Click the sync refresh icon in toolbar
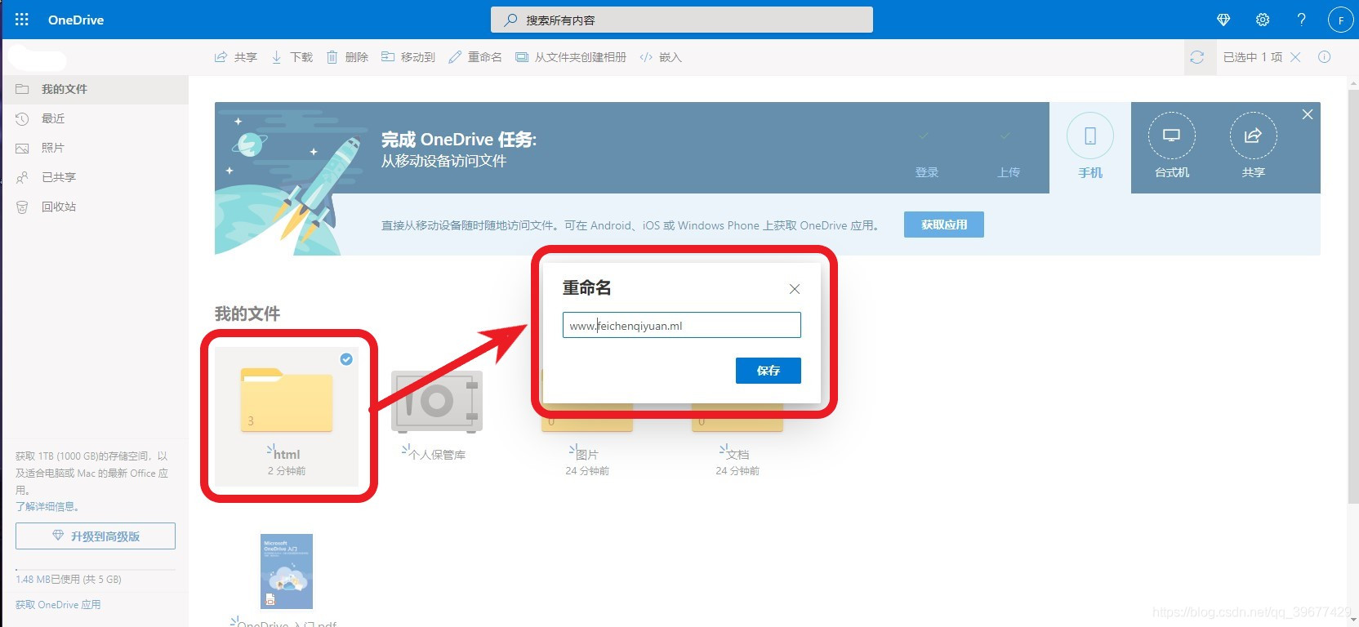1359x627 pixels. [1197, 57]
